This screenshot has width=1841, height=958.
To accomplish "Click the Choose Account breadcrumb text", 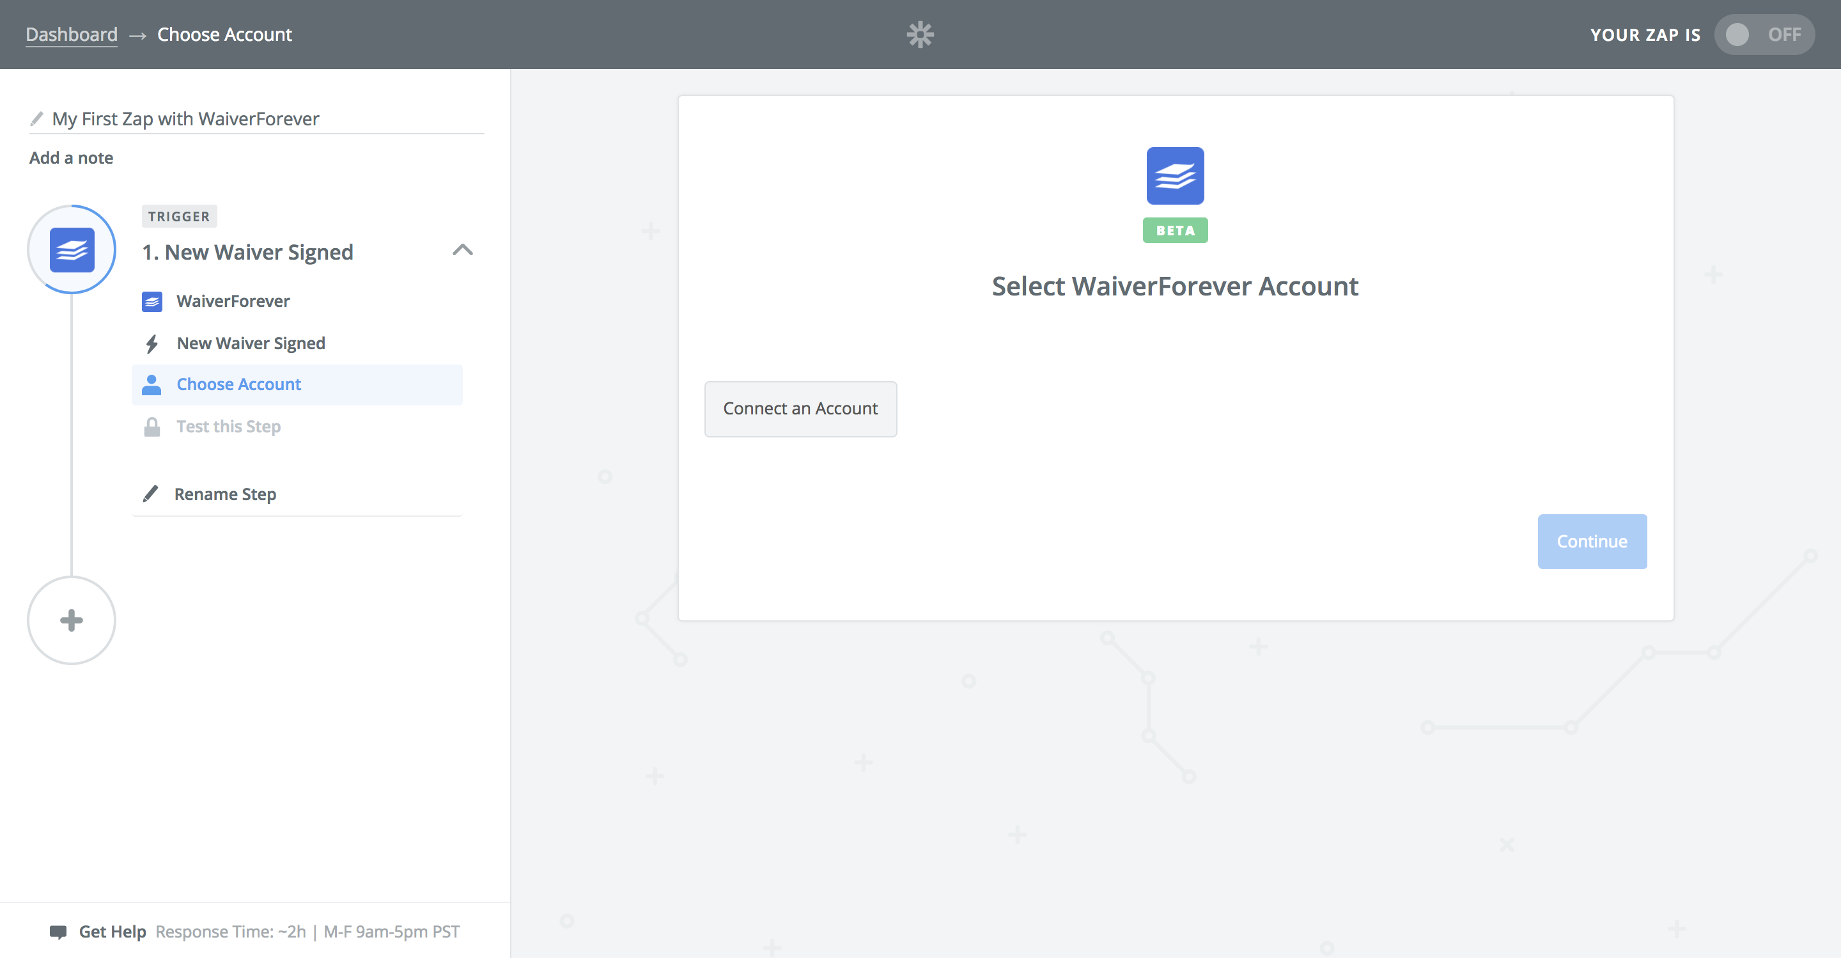I will (224, 35).
